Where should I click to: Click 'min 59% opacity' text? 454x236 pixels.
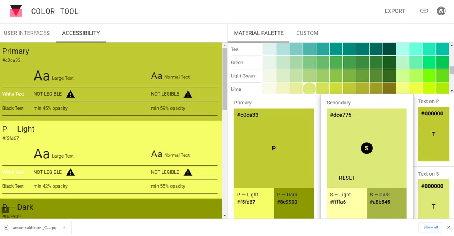pyautogui.click(x=168, y=108)
